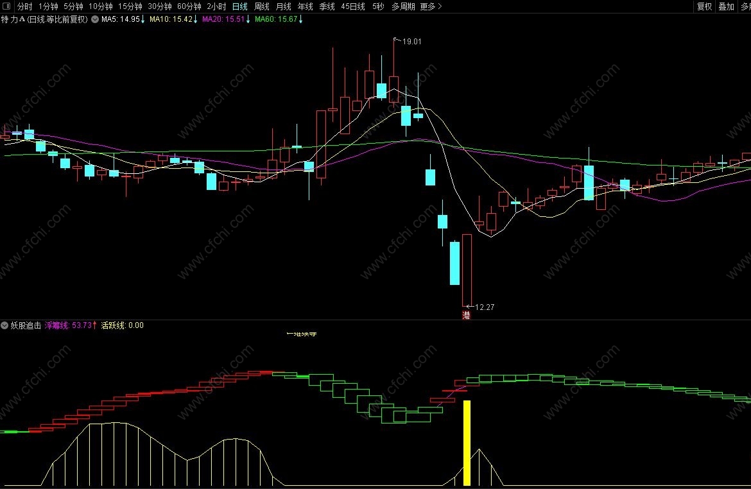751x489 pixels.
Task: Open the 多周期 multi-period view
Action: pyautogui.click(x=403, y=6)
